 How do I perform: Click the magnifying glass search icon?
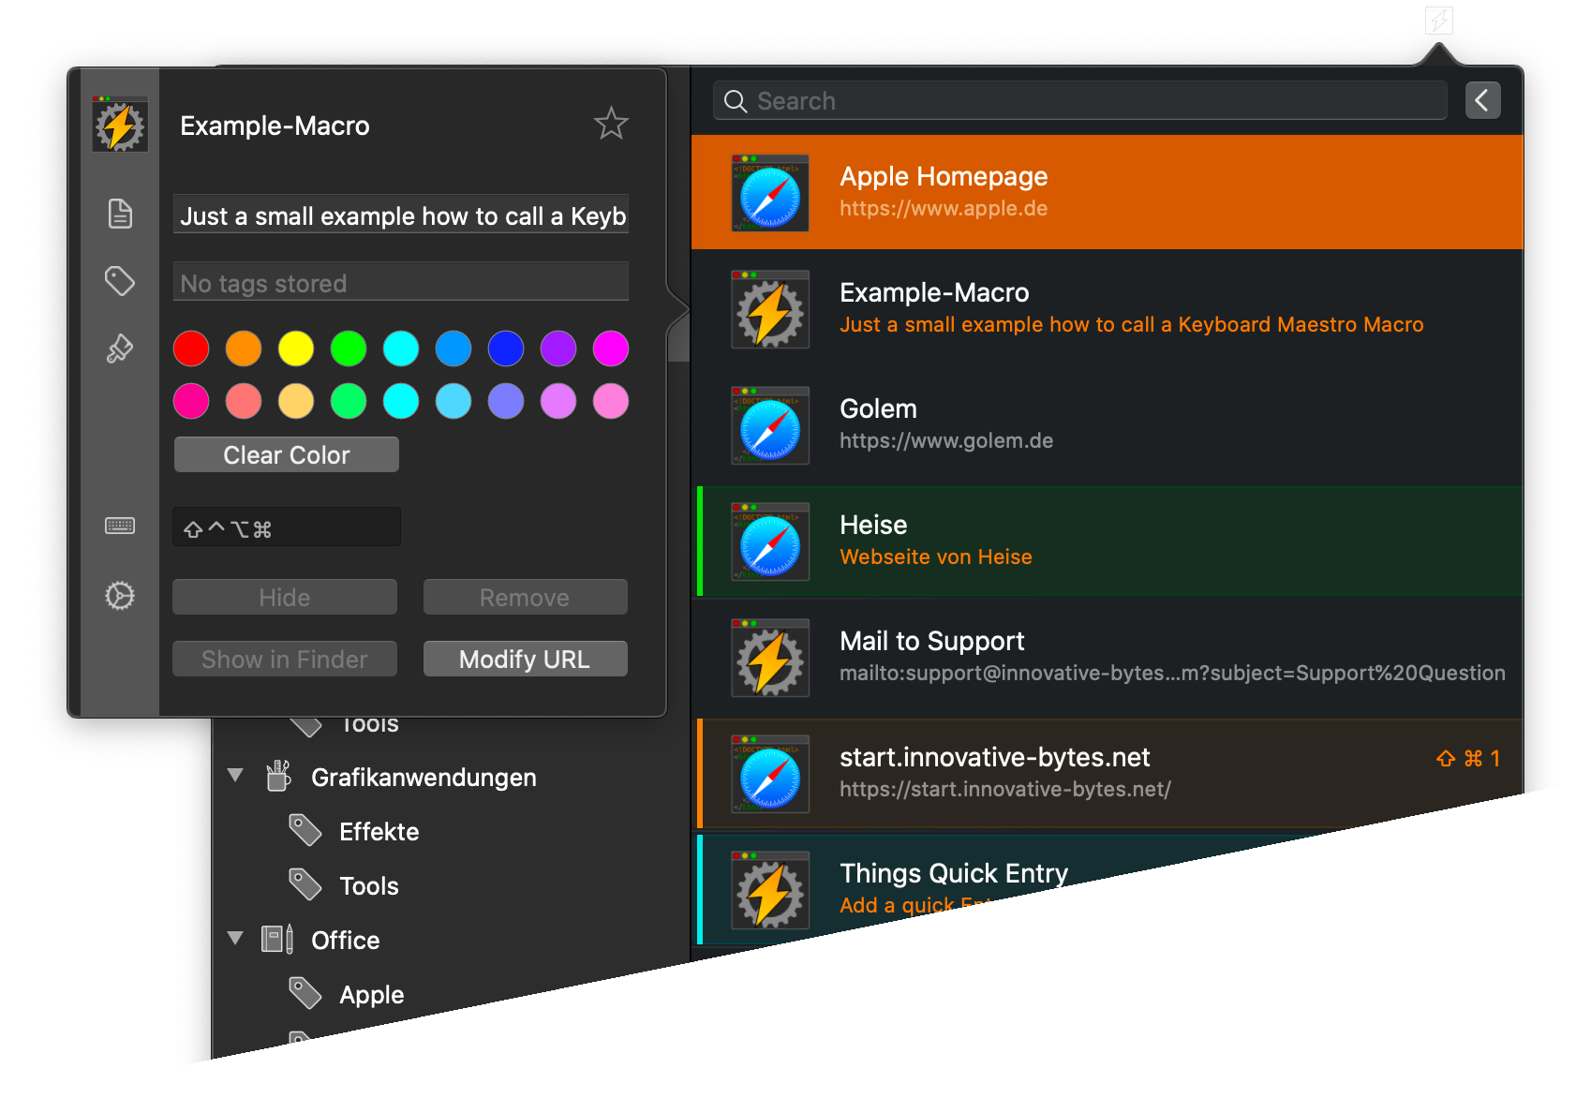[x=736, y=101]
